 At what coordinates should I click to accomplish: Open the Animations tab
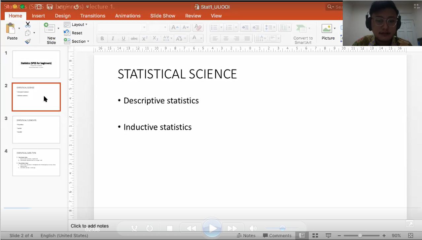point(128,16)
